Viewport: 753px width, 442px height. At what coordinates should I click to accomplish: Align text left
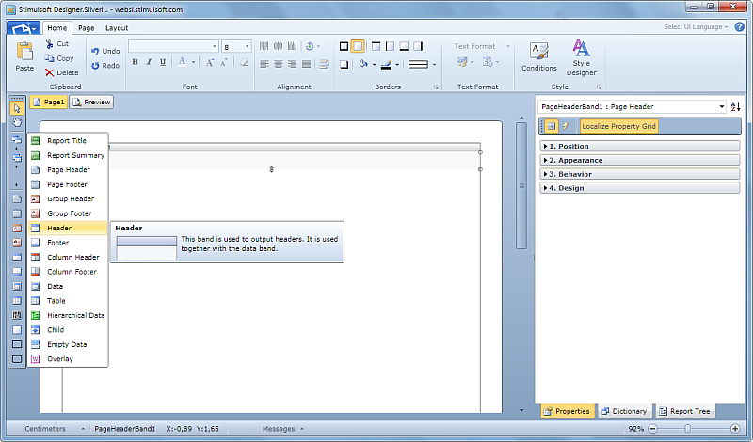pyautogui.click(x=264, y=64)
